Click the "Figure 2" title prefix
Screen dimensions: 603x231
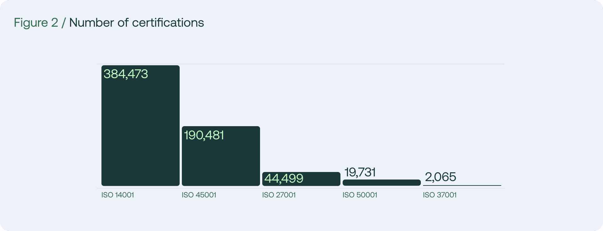pyautogui.click(x=36, y=23)
